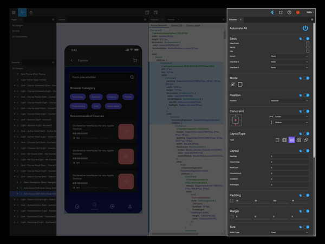Open the Width Type dropdown

(x=290, y=232)
